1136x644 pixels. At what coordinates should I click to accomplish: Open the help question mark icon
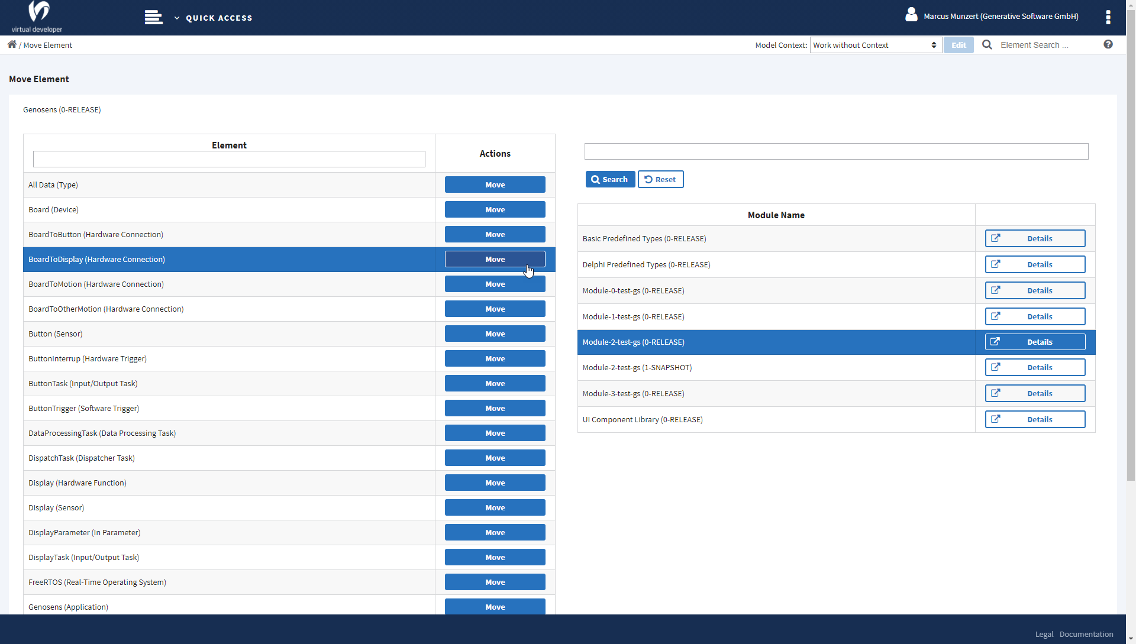[x=1108, y=44]
